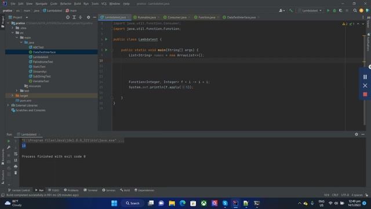Click the user account icon in toolbar

[x=282, y=10]
